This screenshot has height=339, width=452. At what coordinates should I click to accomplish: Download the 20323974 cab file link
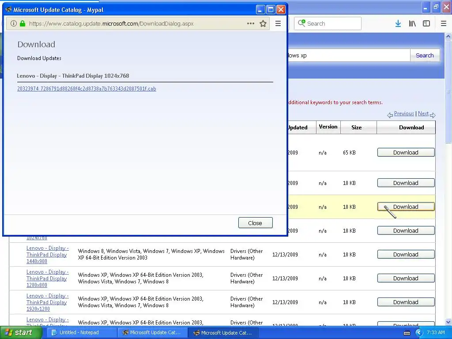(x=87, y=89)
